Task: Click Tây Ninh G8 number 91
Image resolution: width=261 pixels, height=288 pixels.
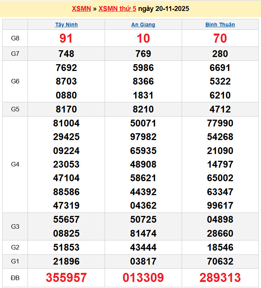Action: point(66,38)
